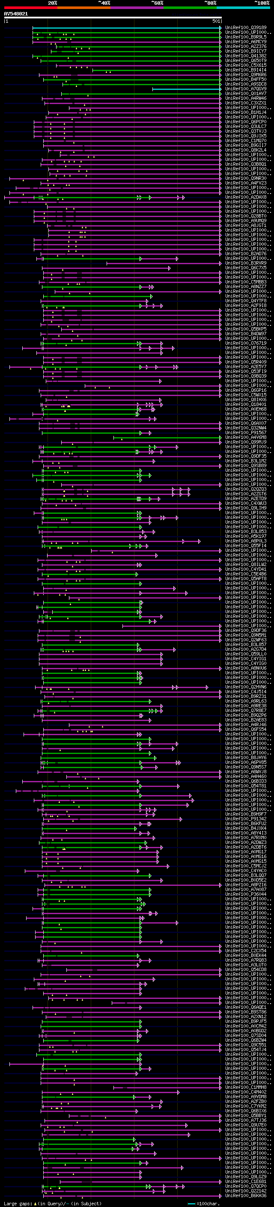
Task: Select subject label UniRef100_Q8K2L4
Action: click(245, 150)
